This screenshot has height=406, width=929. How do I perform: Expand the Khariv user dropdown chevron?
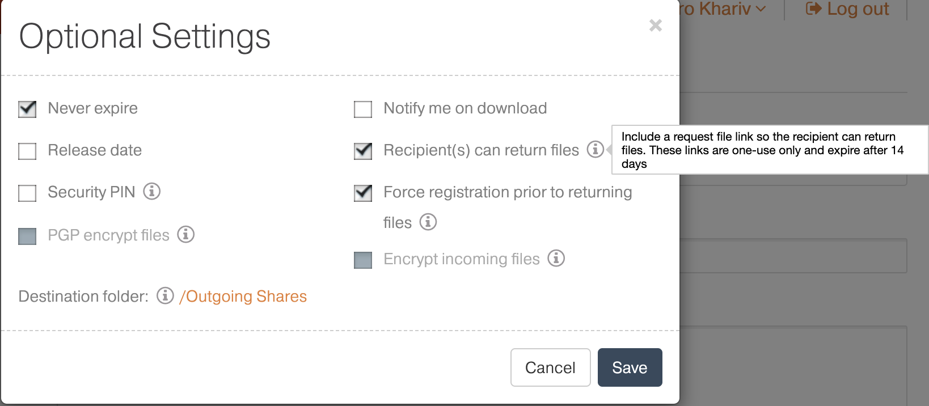pyautogui.click(x=761, y=9)
